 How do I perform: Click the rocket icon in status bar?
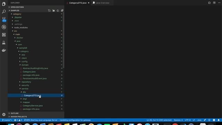[205, 120]
